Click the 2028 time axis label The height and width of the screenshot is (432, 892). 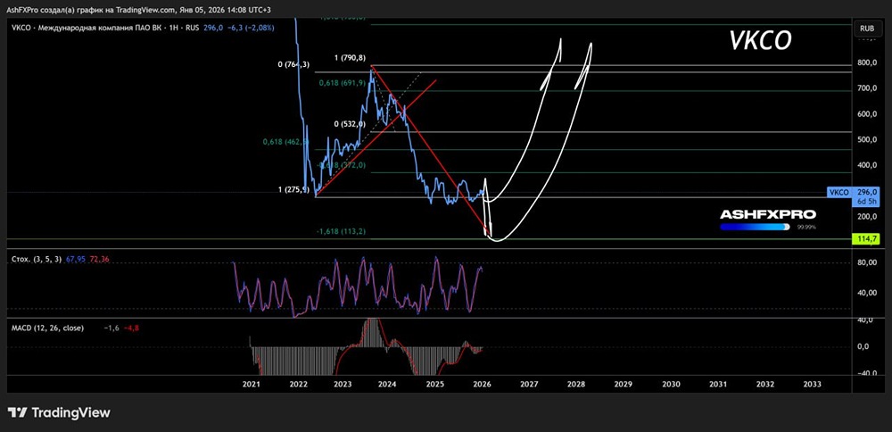click(x=576, y=384)
